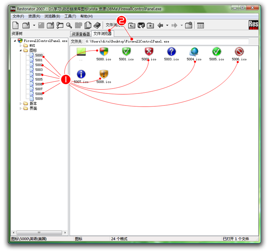Expand the MUI folder in resource tree
Image resolution: width=271 pixels, height=251 pixels.
(21, 46)
